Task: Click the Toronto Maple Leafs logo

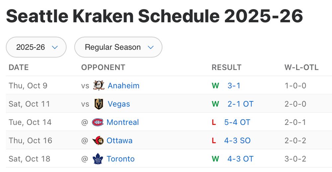Action: point(98,159)
